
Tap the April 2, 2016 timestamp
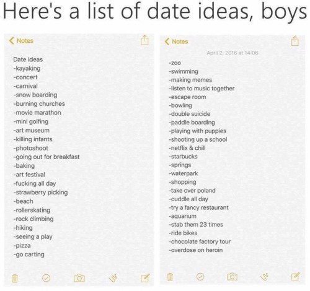point(232,53)
